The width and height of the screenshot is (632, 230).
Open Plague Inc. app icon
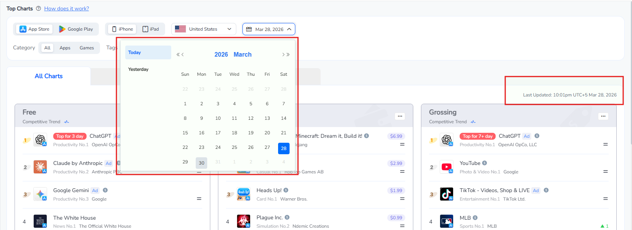[x=244, y=221]
